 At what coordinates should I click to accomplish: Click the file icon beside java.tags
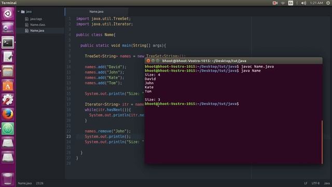click(x=26, y=19)
